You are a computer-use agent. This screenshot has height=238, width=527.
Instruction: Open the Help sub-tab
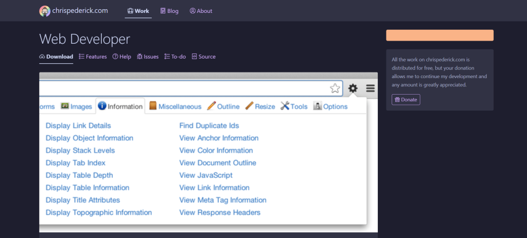[121, 57]
